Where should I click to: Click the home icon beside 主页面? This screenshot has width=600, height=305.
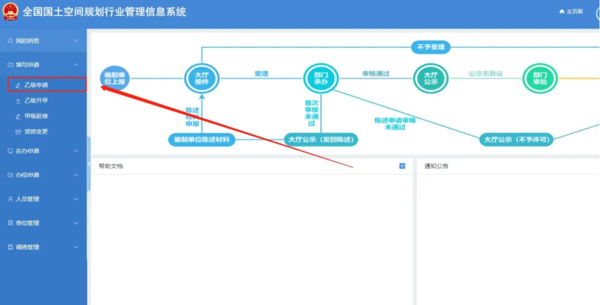[562, 11]
